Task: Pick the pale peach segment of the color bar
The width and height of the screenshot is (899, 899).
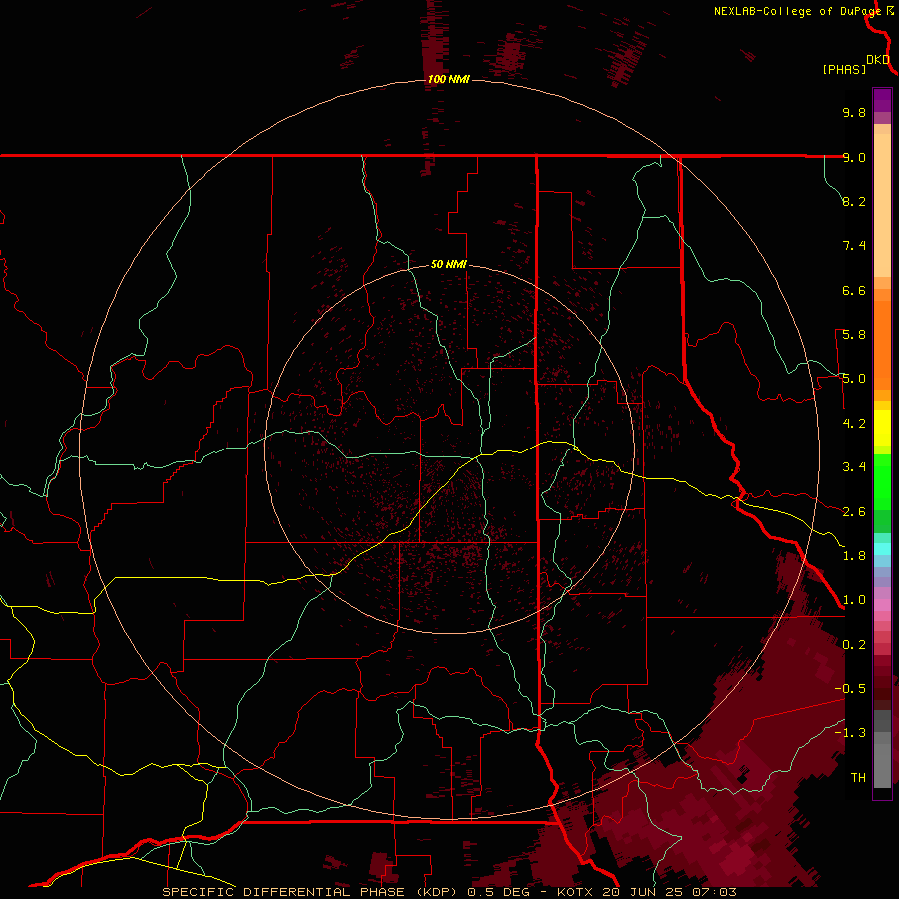Action: pos(882,205)
